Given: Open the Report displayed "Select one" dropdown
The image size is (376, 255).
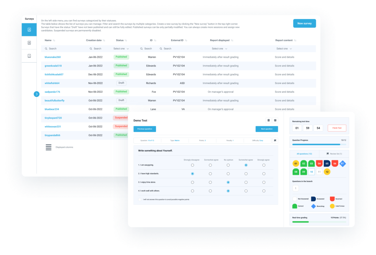Looking at the screenshot, I should [x=219, y=49].
